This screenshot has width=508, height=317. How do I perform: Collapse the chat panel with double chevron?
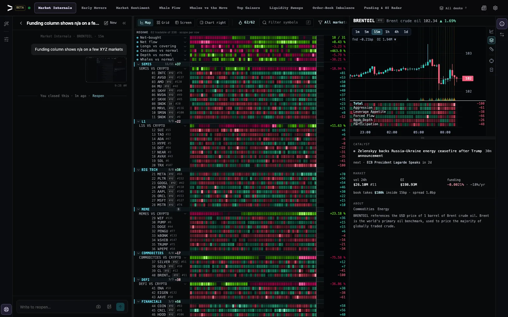pyautogui.click(x=124, y=23)
